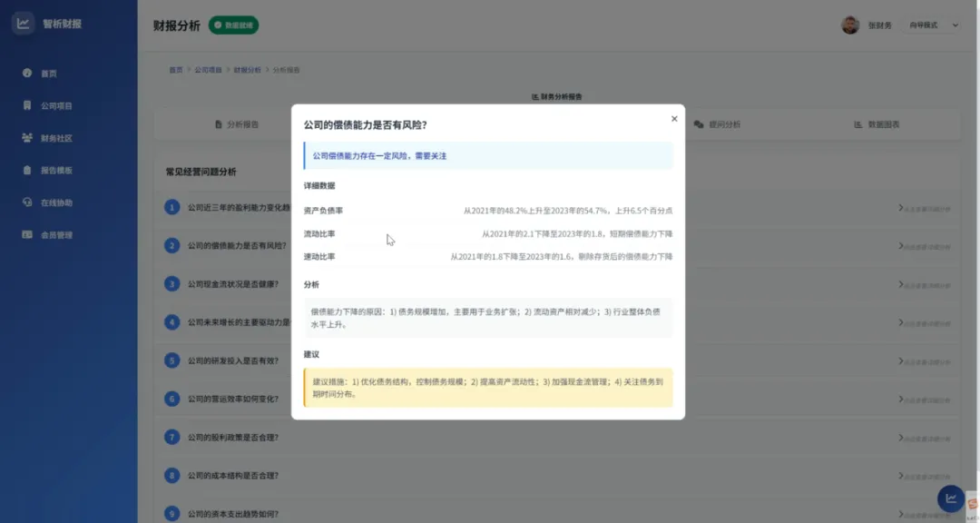Click the 分析报告 tab document icon
The width and height of the screenshot is (980, 523).
tap(218, 124)
